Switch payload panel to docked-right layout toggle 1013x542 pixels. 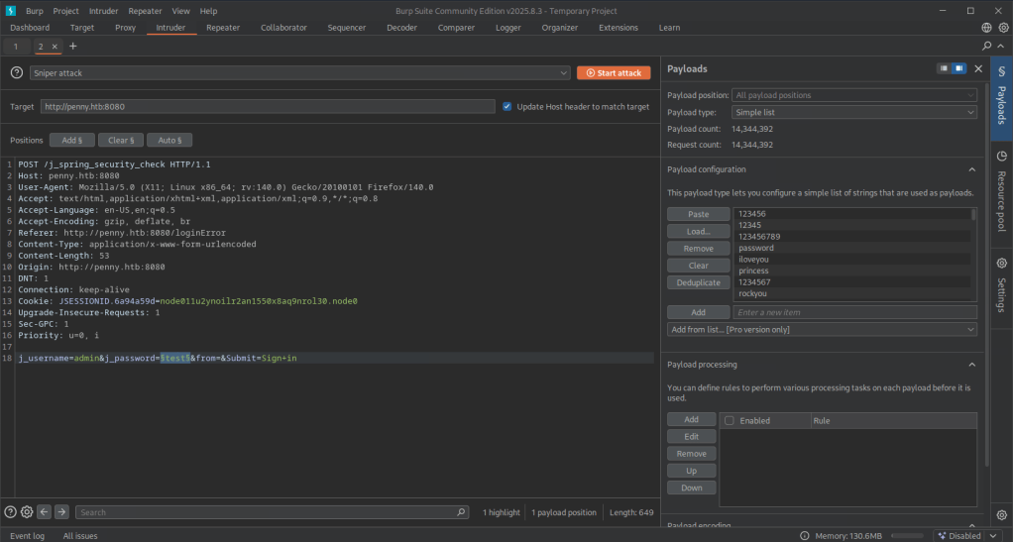coord(958,68)
